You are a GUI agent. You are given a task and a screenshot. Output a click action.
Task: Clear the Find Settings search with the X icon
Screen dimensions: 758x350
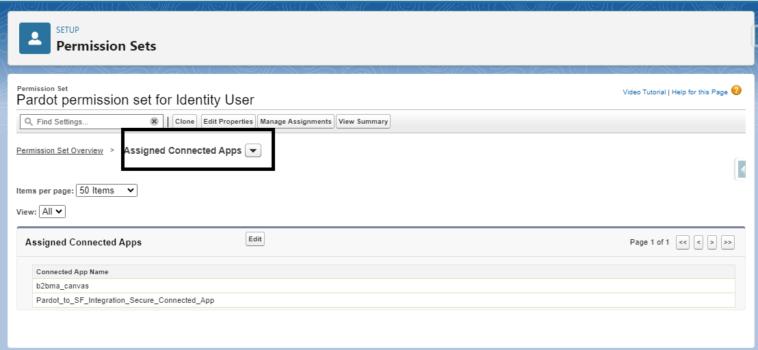tap(154, 122)
